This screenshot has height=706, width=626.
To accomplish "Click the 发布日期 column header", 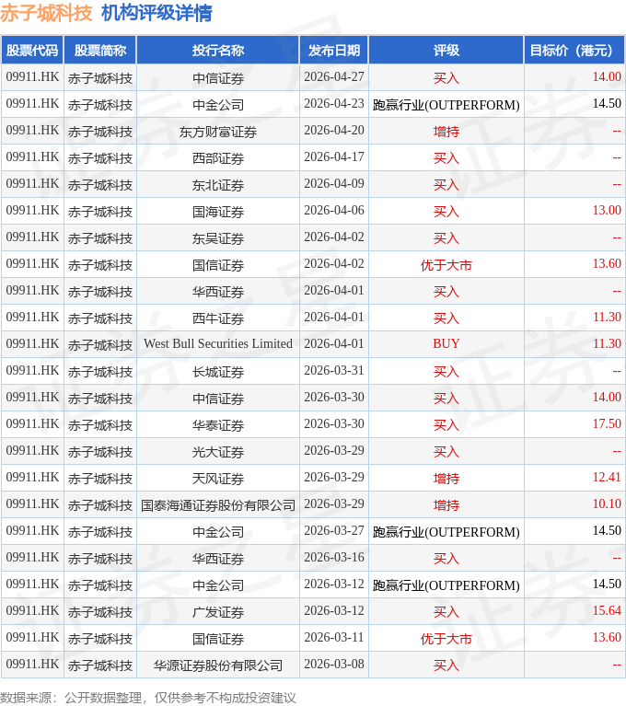I will (334, 51).
